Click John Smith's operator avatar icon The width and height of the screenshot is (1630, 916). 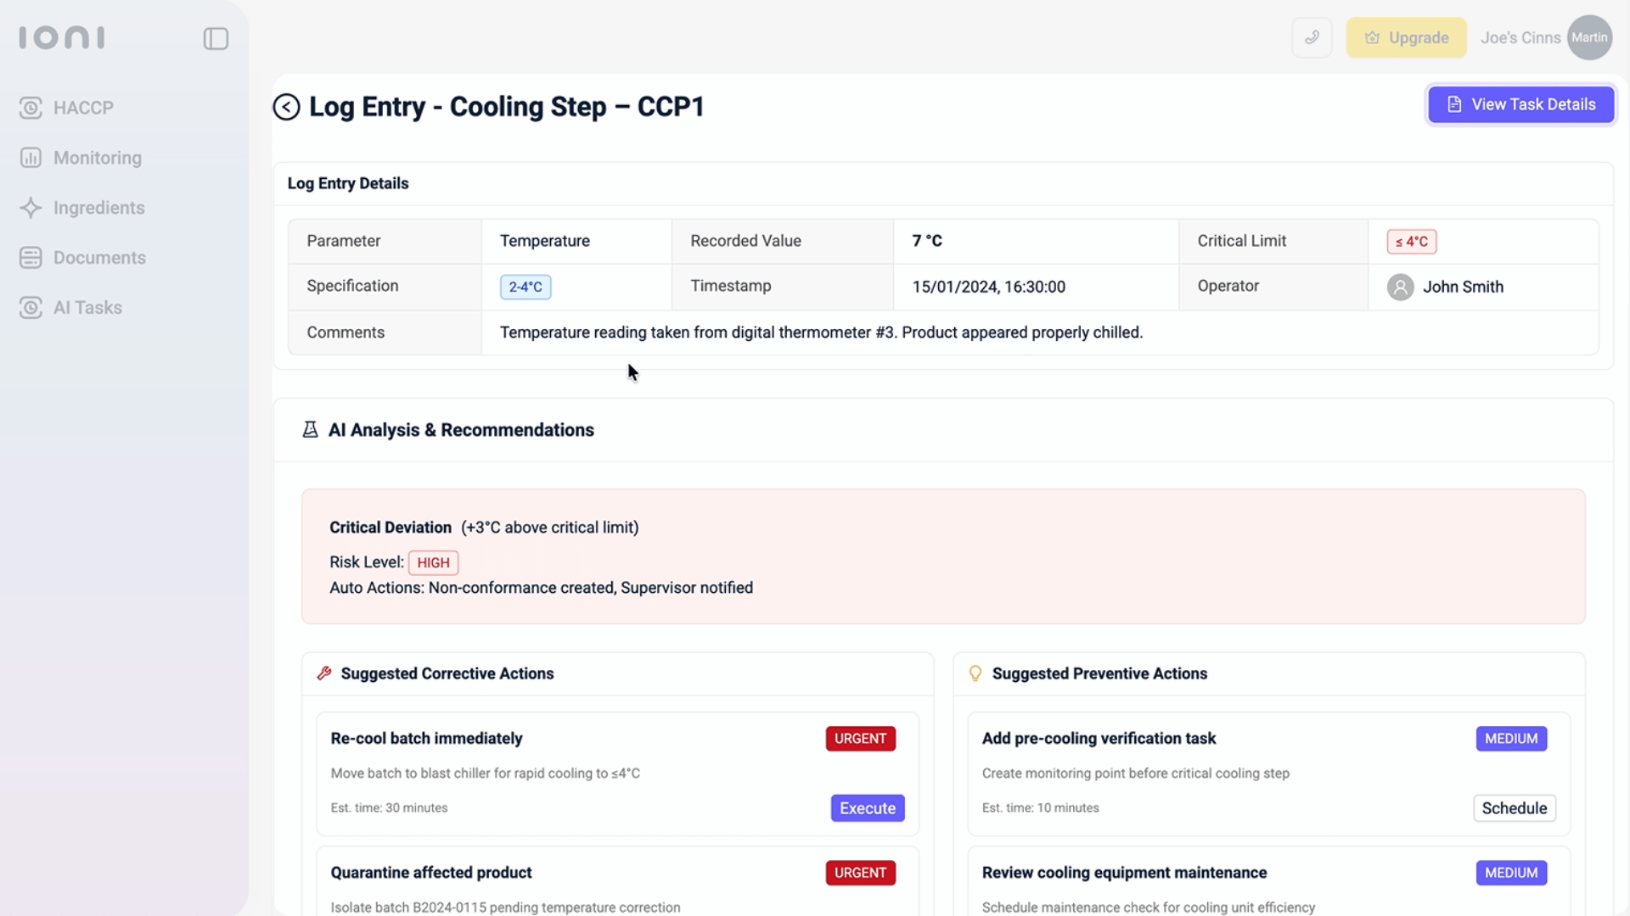coord(1400,288)
